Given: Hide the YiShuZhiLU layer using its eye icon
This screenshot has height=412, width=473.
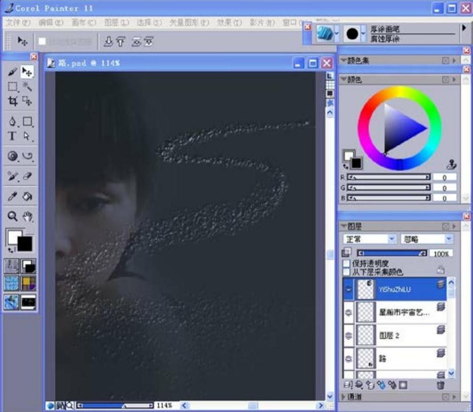Looking at the screenshot, I should 348,289.
